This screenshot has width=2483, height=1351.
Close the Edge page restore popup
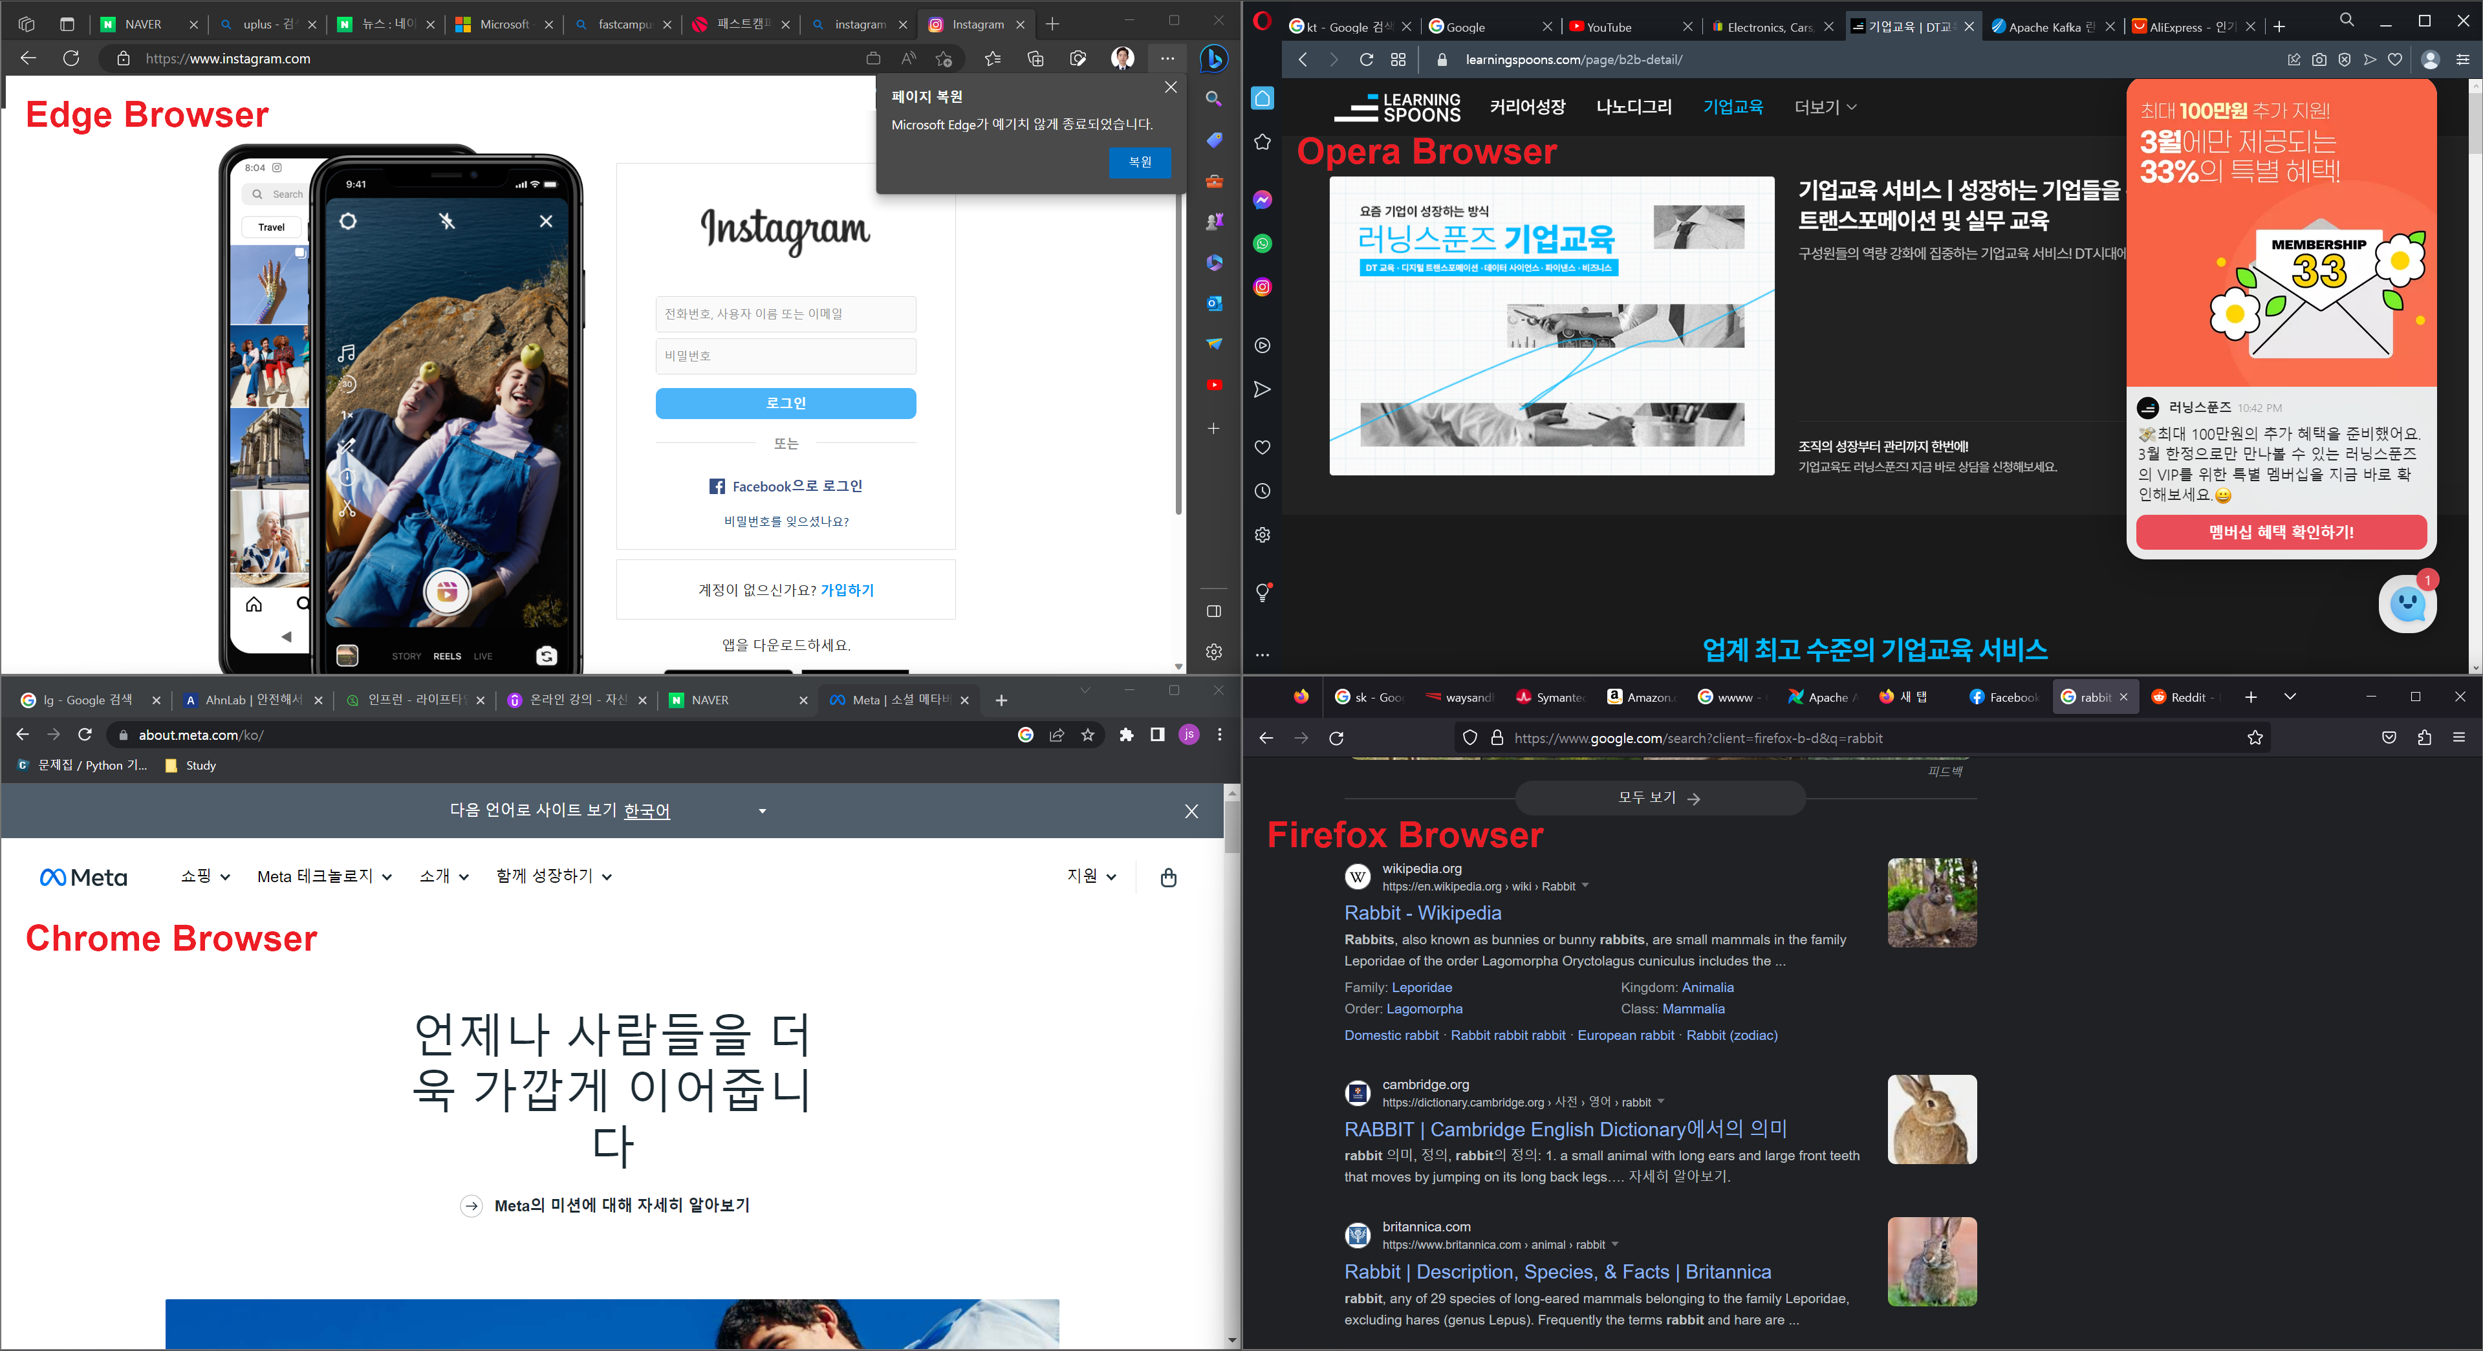tap(1170, 87)
